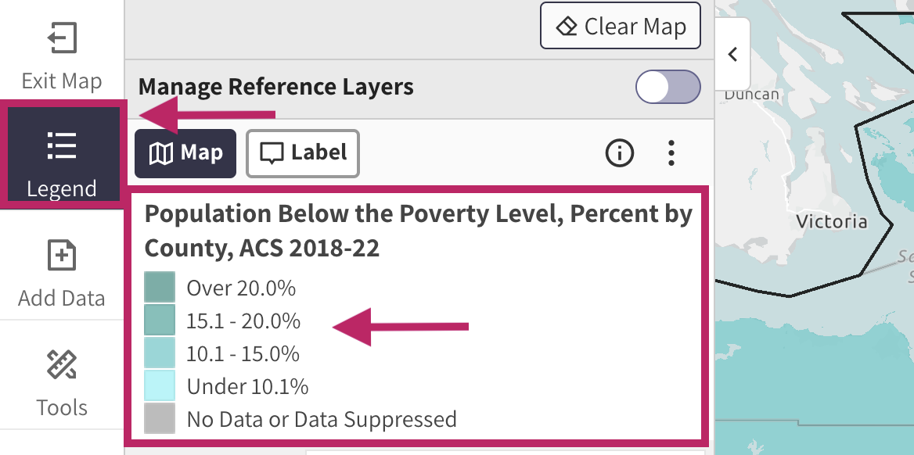Viewport: 914px width, 455px height.
Task: Click the Under 10.1% swatch
Action: point(160,386)
